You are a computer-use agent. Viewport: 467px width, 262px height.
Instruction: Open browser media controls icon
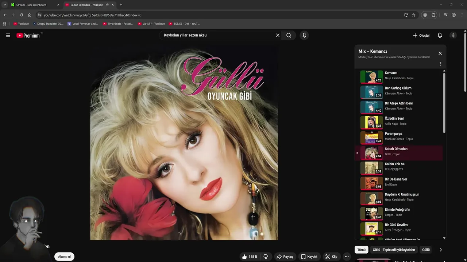tap(445, 15)
